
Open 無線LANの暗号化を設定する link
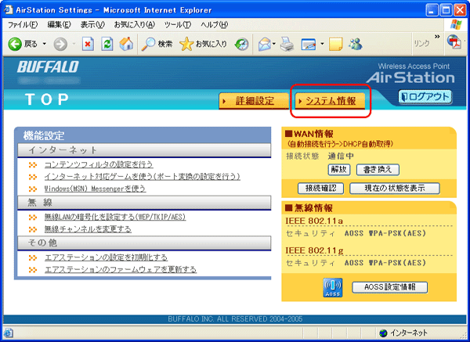tap(115, 217)
